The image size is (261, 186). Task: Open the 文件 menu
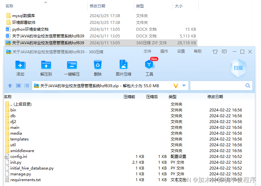[147, 51]
